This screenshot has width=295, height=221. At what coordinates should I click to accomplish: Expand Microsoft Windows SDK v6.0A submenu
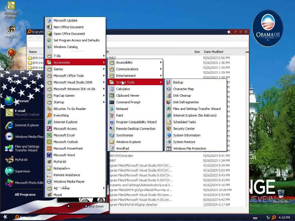point(75,89)
